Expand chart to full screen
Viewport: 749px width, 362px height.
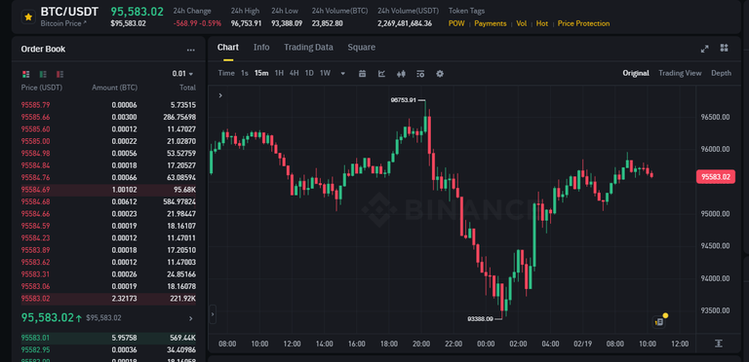(704, 48)
